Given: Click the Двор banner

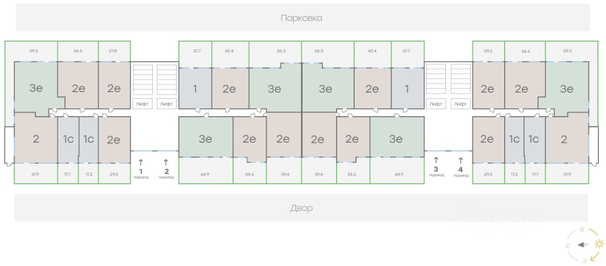Looking at the screenshot, I should (x=301, y=208).
